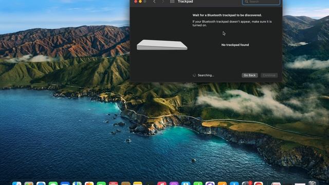Open Music app from the Dock

coord(162,183)
